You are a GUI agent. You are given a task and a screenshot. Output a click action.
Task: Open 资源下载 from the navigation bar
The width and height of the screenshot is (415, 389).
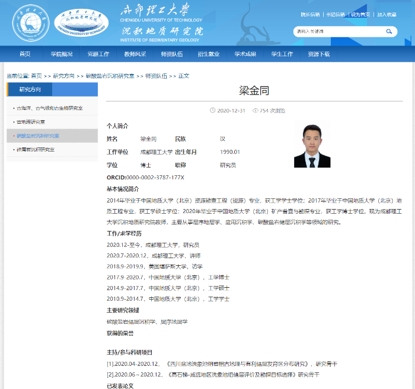point(319,54)
